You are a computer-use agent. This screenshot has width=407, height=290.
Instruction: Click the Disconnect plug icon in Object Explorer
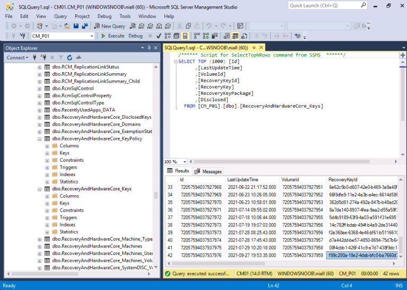click(x=45, y=57)
